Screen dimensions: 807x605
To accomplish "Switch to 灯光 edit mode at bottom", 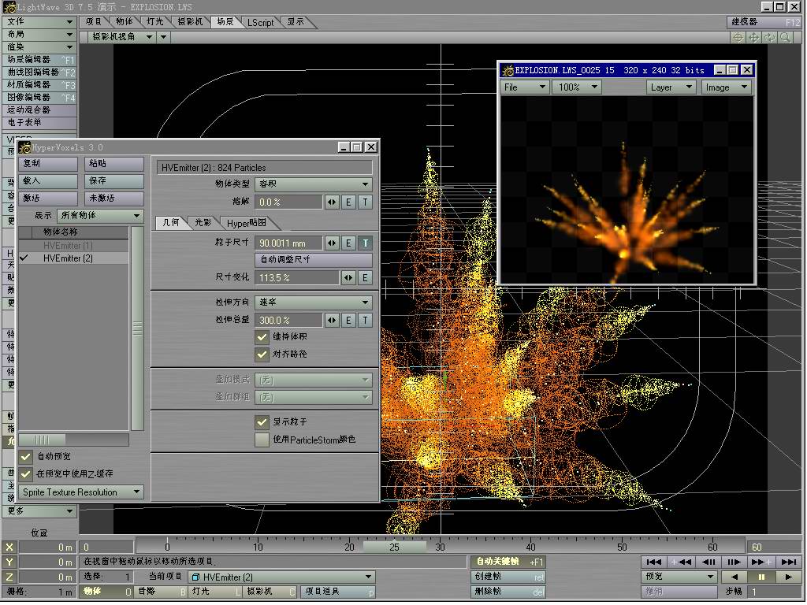I will coord(215,592).
